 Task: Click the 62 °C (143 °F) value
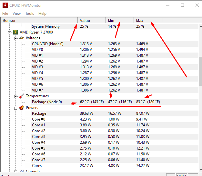click(x=92, y=102)
